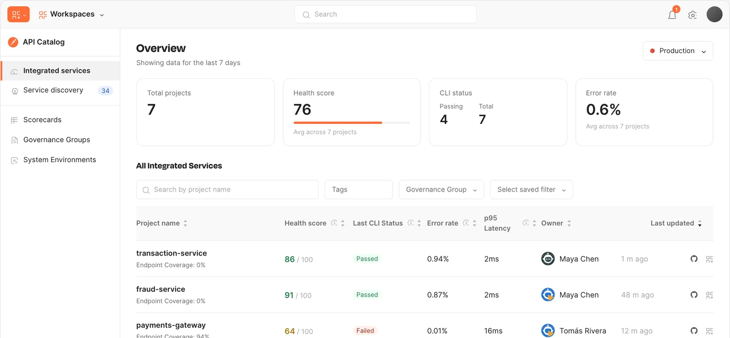The image size is (730, 338).
Task: Open the payments-gateway project
Action: (x=171, y=325)
